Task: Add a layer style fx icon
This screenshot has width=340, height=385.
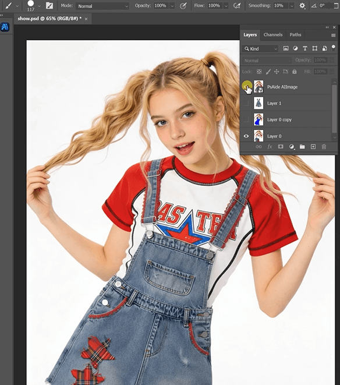Action: pos(270,147)
